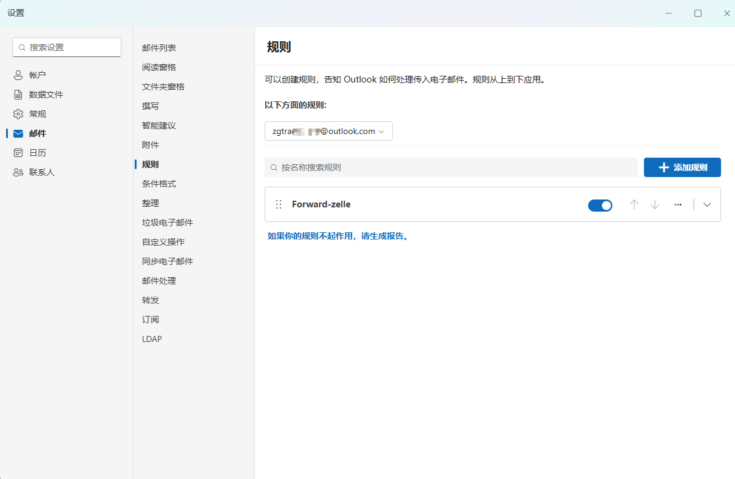Select 邮件 category label
Screen dimensions: 735x479
(x=38, y=133)
